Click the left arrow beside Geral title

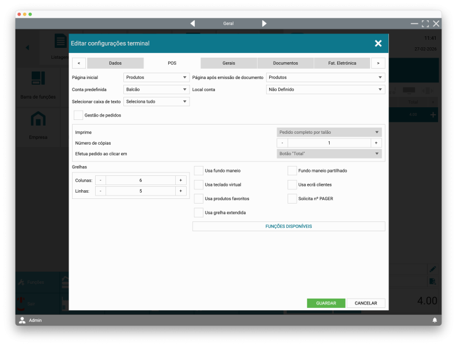192,24
